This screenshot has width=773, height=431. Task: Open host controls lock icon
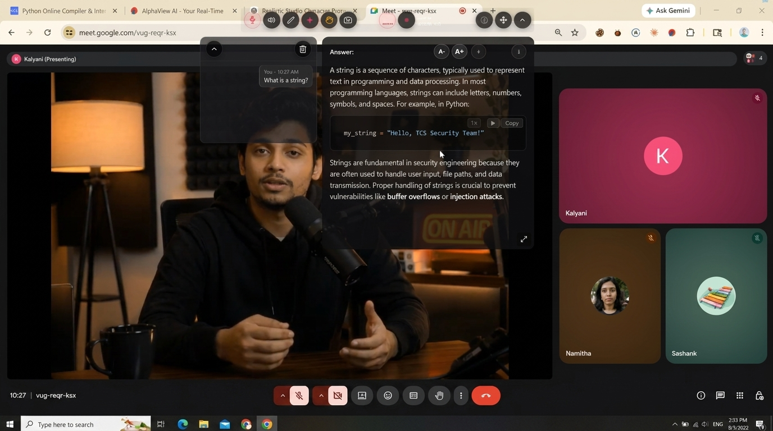(759, 396)
